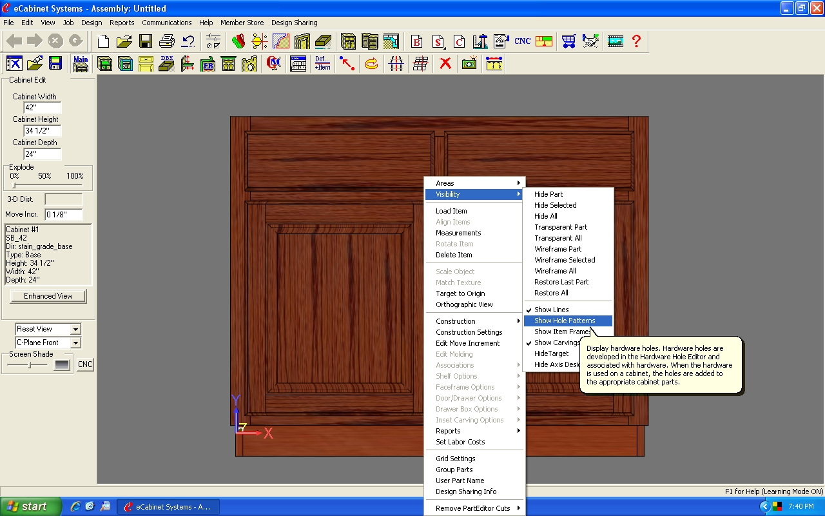The image size is (825, 516).
Task: Click the Enhanced View button
Action: tap(48, 296)
